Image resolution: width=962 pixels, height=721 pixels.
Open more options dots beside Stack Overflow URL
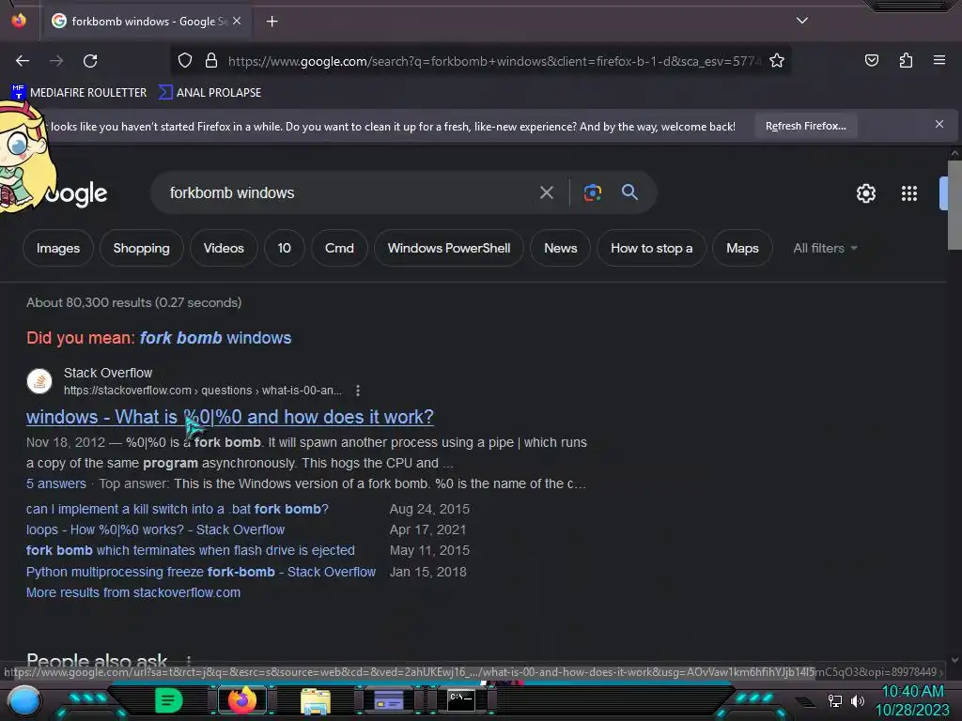pos(358,391)
